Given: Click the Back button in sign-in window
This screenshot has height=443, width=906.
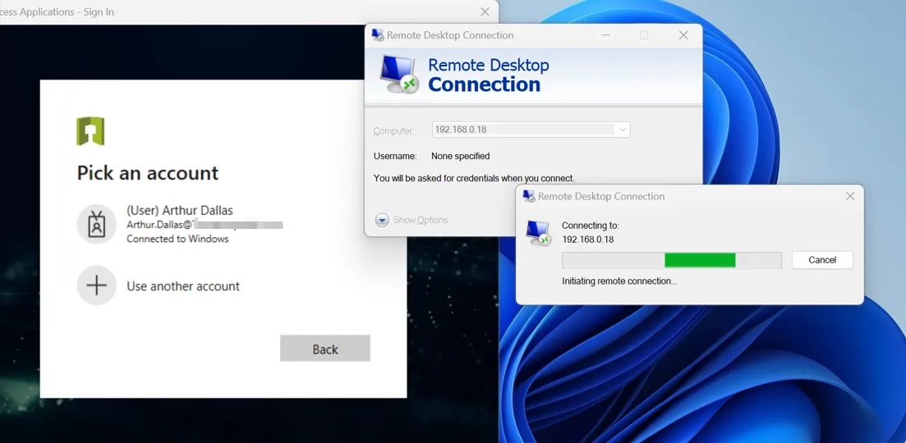Looking at the screenshot, I should coord(324,349).
